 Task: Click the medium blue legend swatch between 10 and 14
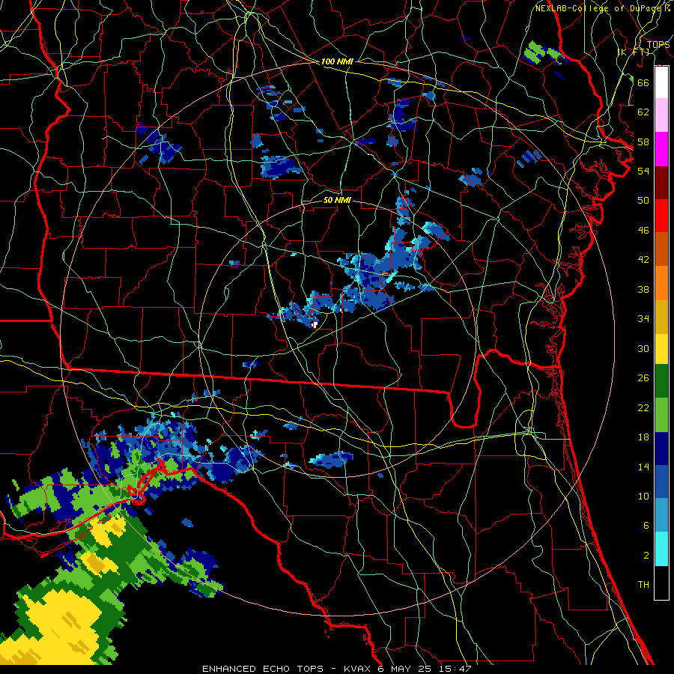click(661, 482)
